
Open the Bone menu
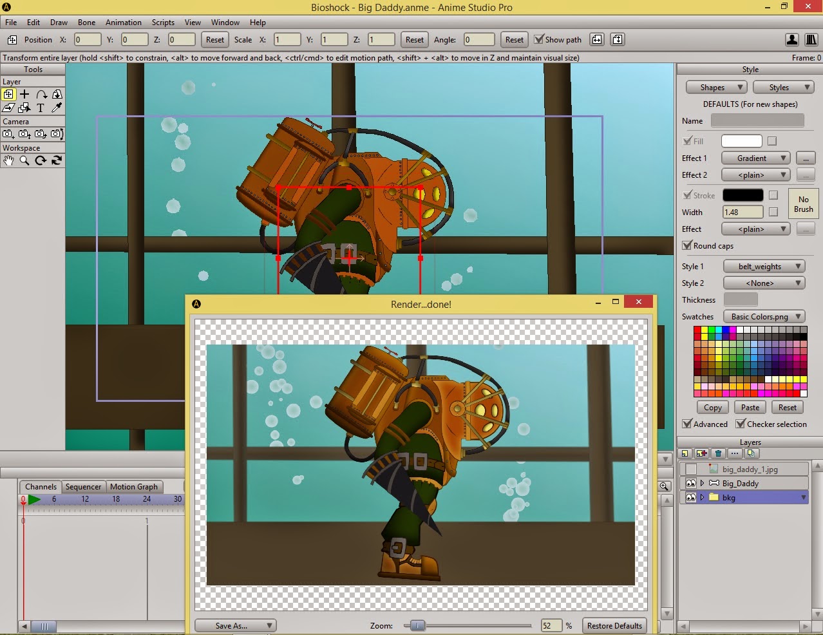tap(86, 22)
